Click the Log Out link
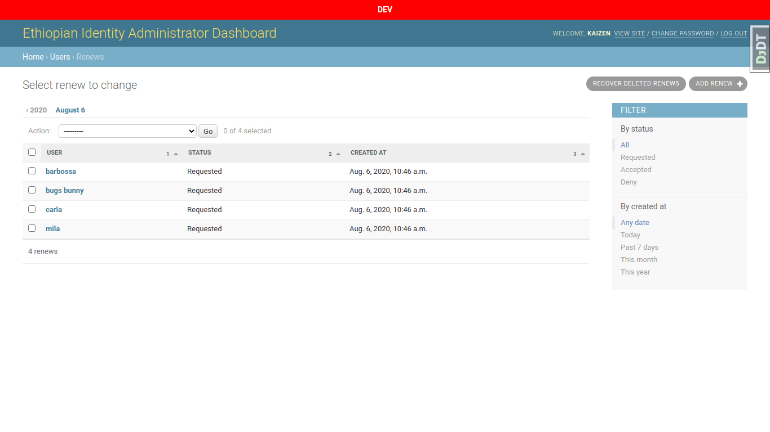The height and width of the screenshot is (432, 770). coord(734,34)
